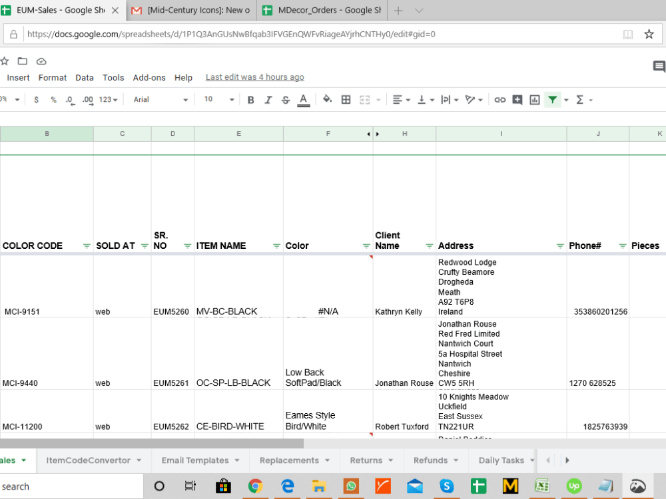Insert a link

tap(500, 100)
